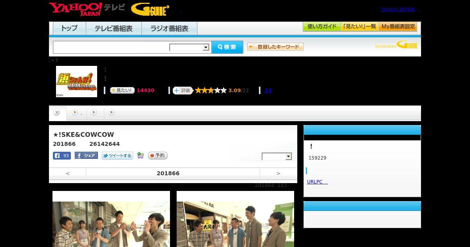Open the テレビ番組表 tab
This screenshot has height=247, width=470.
coord(114,29)
